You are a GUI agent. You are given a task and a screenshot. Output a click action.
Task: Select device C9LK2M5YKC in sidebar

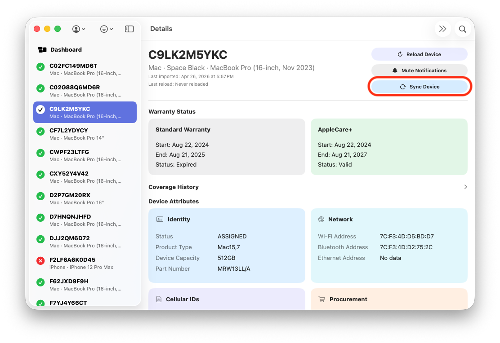(x=85, y=112)
